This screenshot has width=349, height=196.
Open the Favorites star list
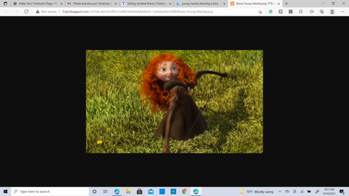coord(311,11)
